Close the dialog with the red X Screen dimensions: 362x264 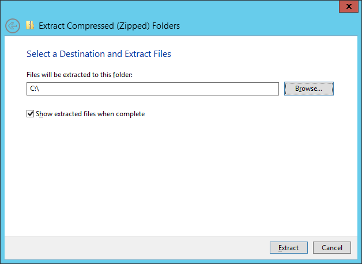coord(349,6)
